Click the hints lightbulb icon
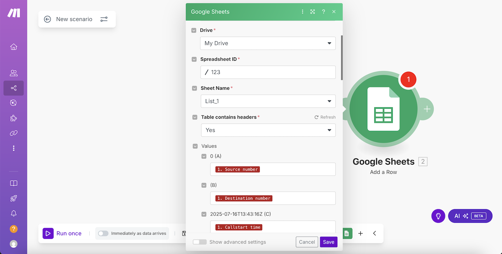 point(438,216)
